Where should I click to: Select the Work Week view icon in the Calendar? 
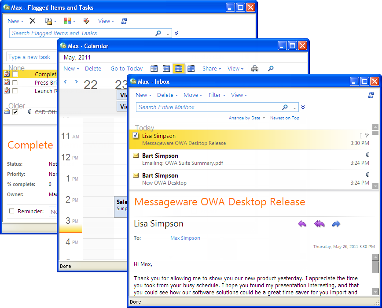(x=166, y=69)
